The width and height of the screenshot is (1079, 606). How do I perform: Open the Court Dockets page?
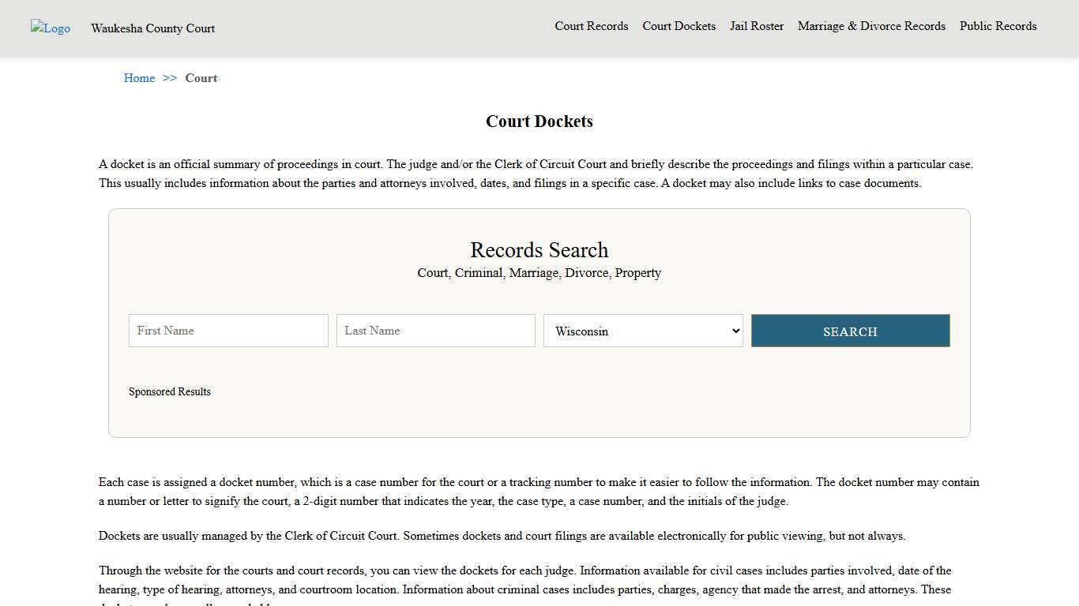(x=679, y=26)
